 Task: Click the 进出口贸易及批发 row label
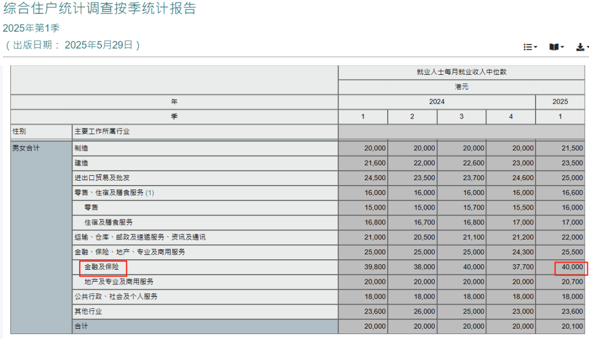point(102,178)
